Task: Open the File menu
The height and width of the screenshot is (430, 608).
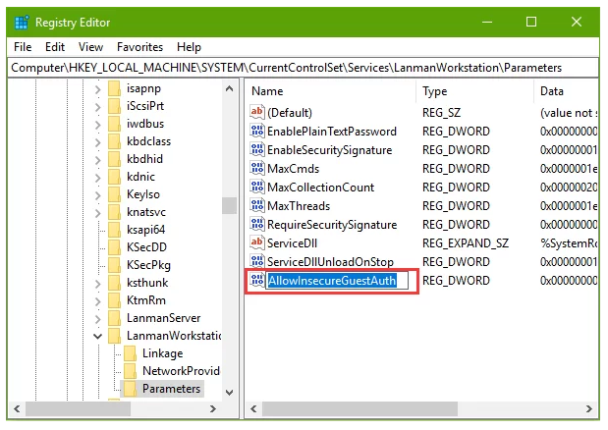Action: click(23, 47)
